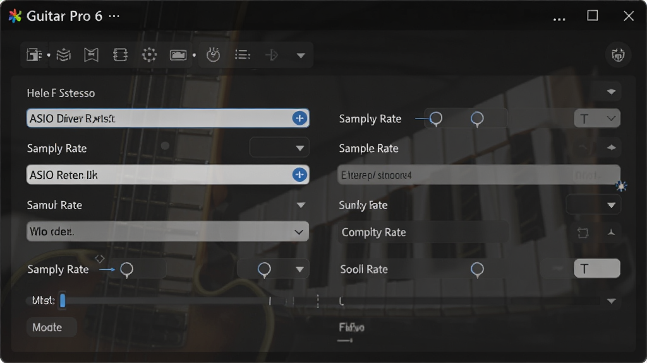Collapse the Hele F Sstesso section arrow

(x=611, y=92)
